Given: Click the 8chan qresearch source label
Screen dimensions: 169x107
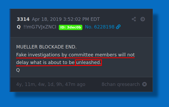Looking at the screenshot, I should [121, 84].
